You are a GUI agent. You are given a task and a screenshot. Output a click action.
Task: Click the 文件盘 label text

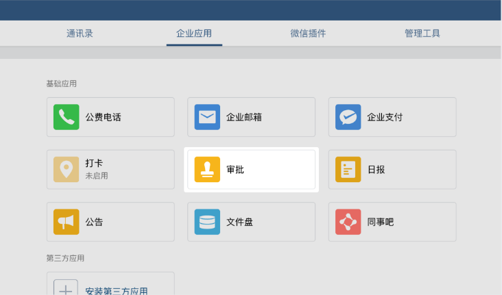coord(240,222)
